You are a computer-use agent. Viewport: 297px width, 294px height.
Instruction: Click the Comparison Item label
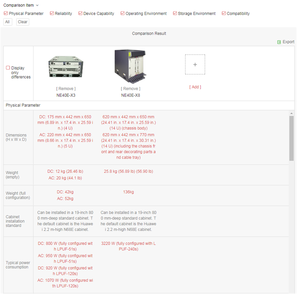[19, 5]
